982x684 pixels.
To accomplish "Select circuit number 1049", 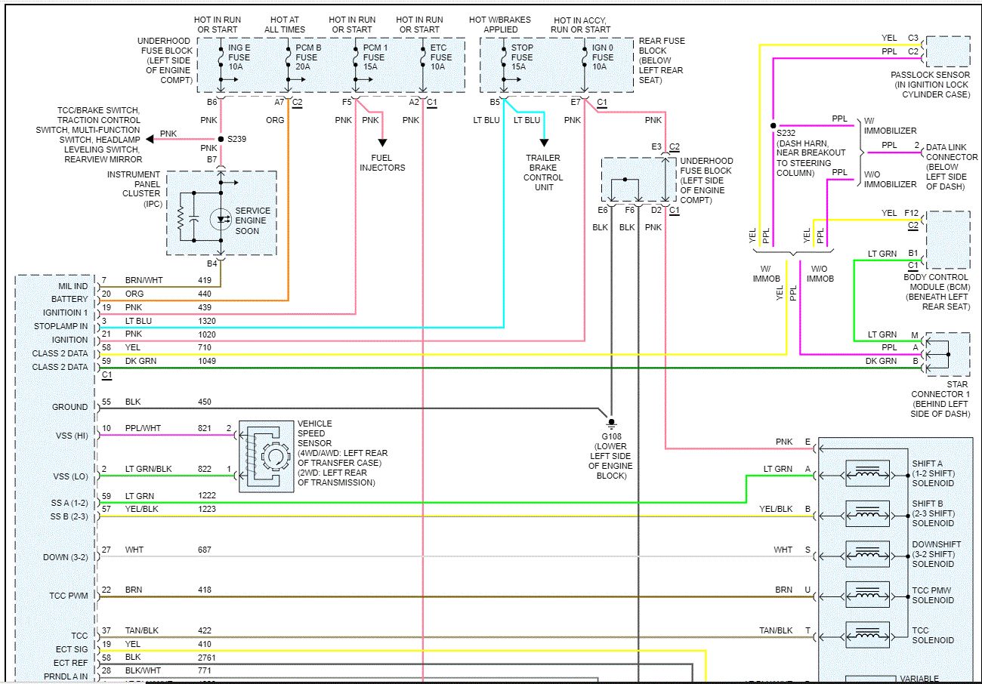I will (x=207, y=362).
